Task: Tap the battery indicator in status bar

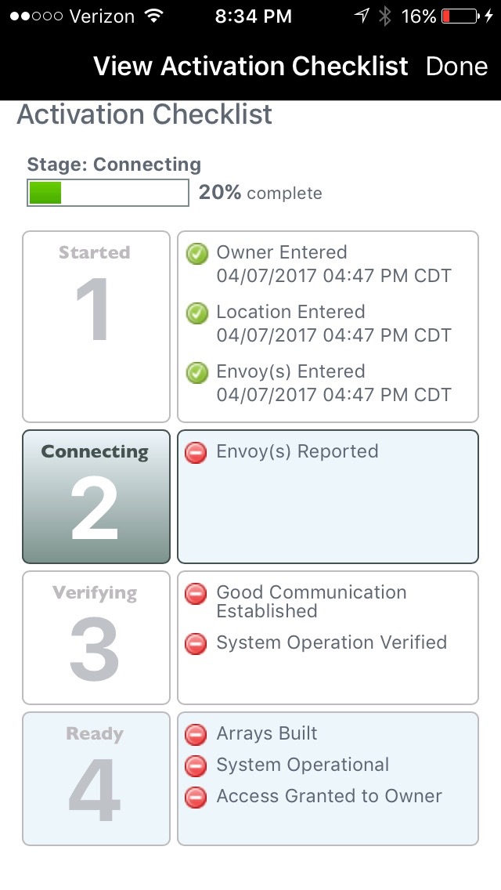Action: pos(460,16)
